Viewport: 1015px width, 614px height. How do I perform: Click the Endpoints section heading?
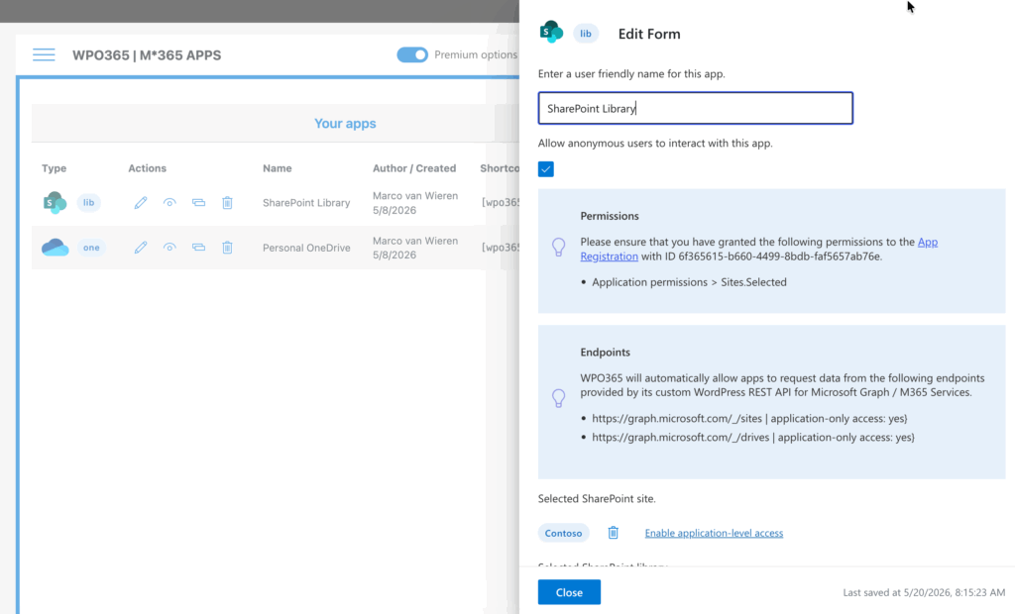[x=605, y=352]
